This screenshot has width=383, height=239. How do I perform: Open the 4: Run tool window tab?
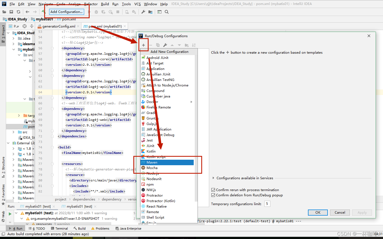tap(15, 229)
